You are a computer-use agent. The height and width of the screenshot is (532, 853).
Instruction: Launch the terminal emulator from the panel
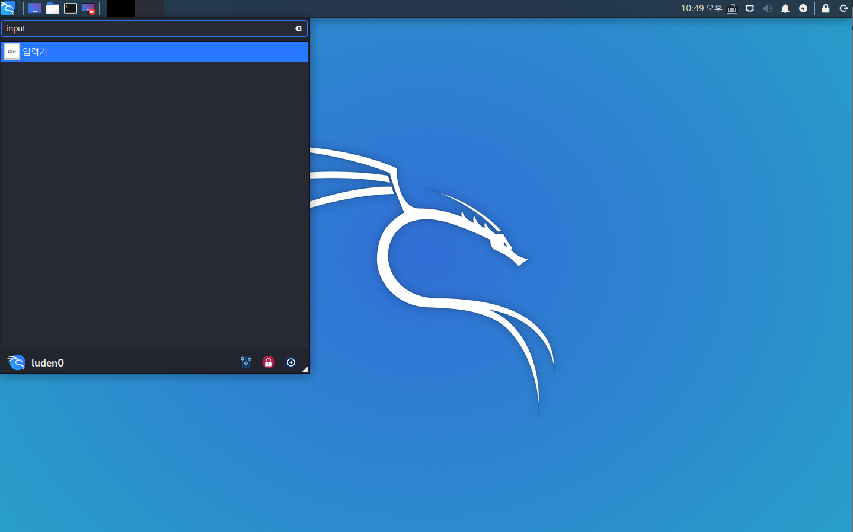71,8
